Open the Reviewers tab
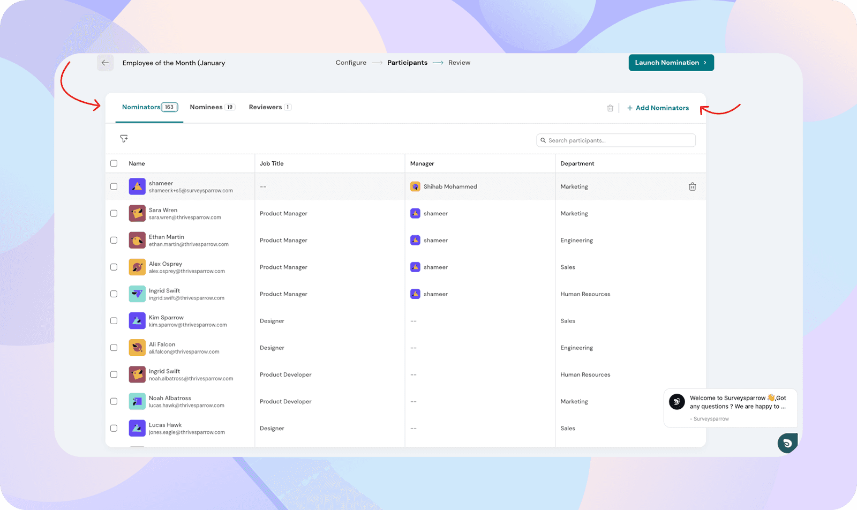The width and height of the screenshot is (857, 510). (x=269, y=107)
